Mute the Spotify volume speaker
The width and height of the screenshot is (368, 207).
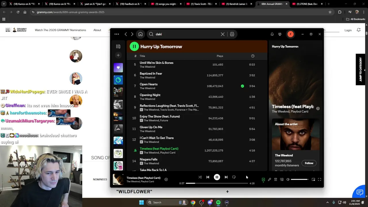tap(288, 179)
